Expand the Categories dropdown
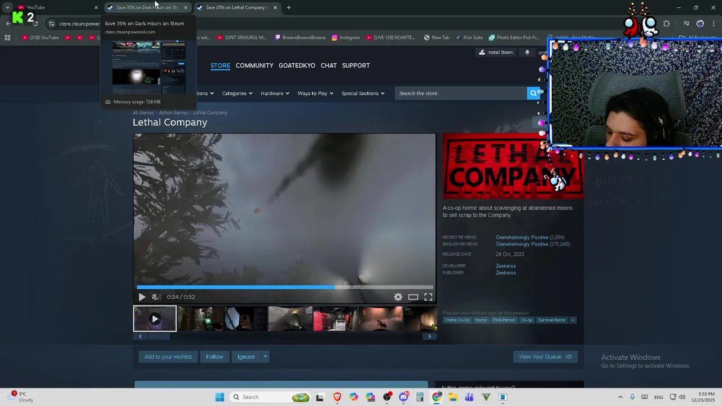Image resolution: width=722 pixels, height=406 pixels. [237, 94]
